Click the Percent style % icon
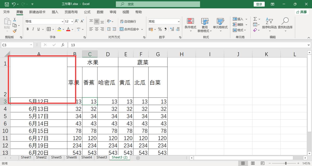312x166 pixels. (160, 29)
